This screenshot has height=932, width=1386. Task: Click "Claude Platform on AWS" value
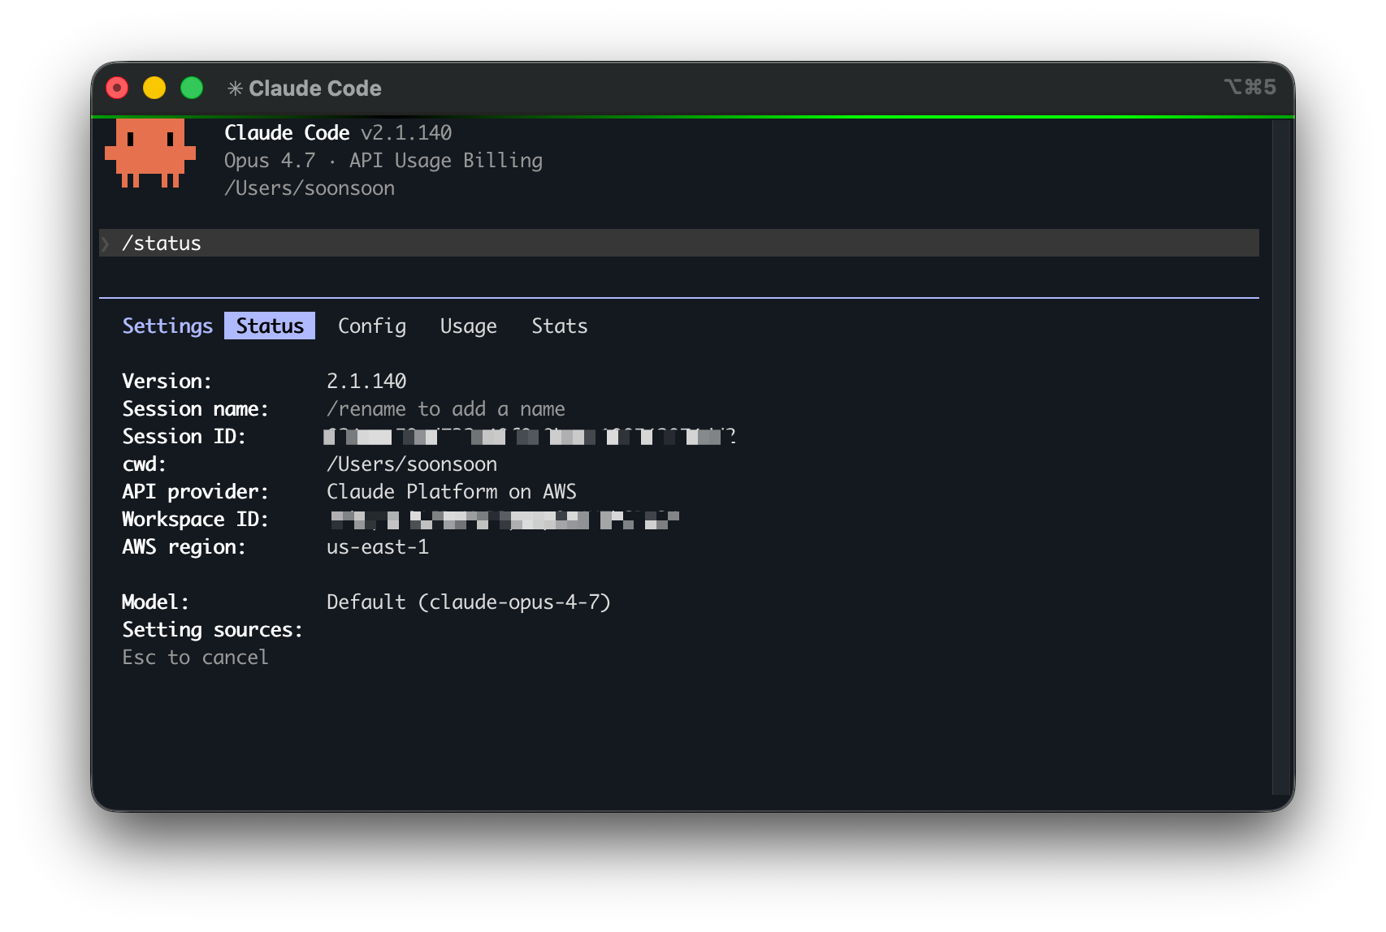click(x=452, y=492)
